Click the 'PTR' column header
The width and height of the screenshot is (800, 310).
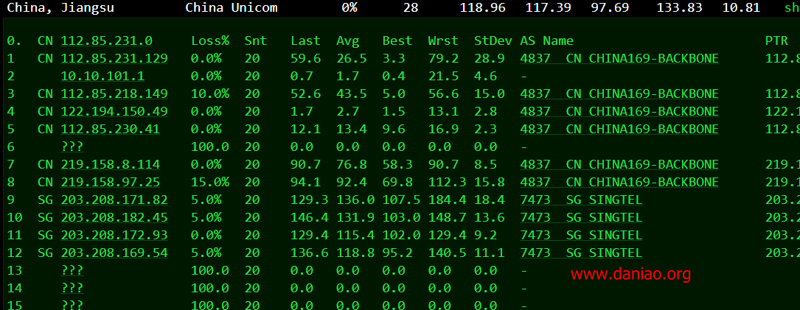click(x=776, y=40)
